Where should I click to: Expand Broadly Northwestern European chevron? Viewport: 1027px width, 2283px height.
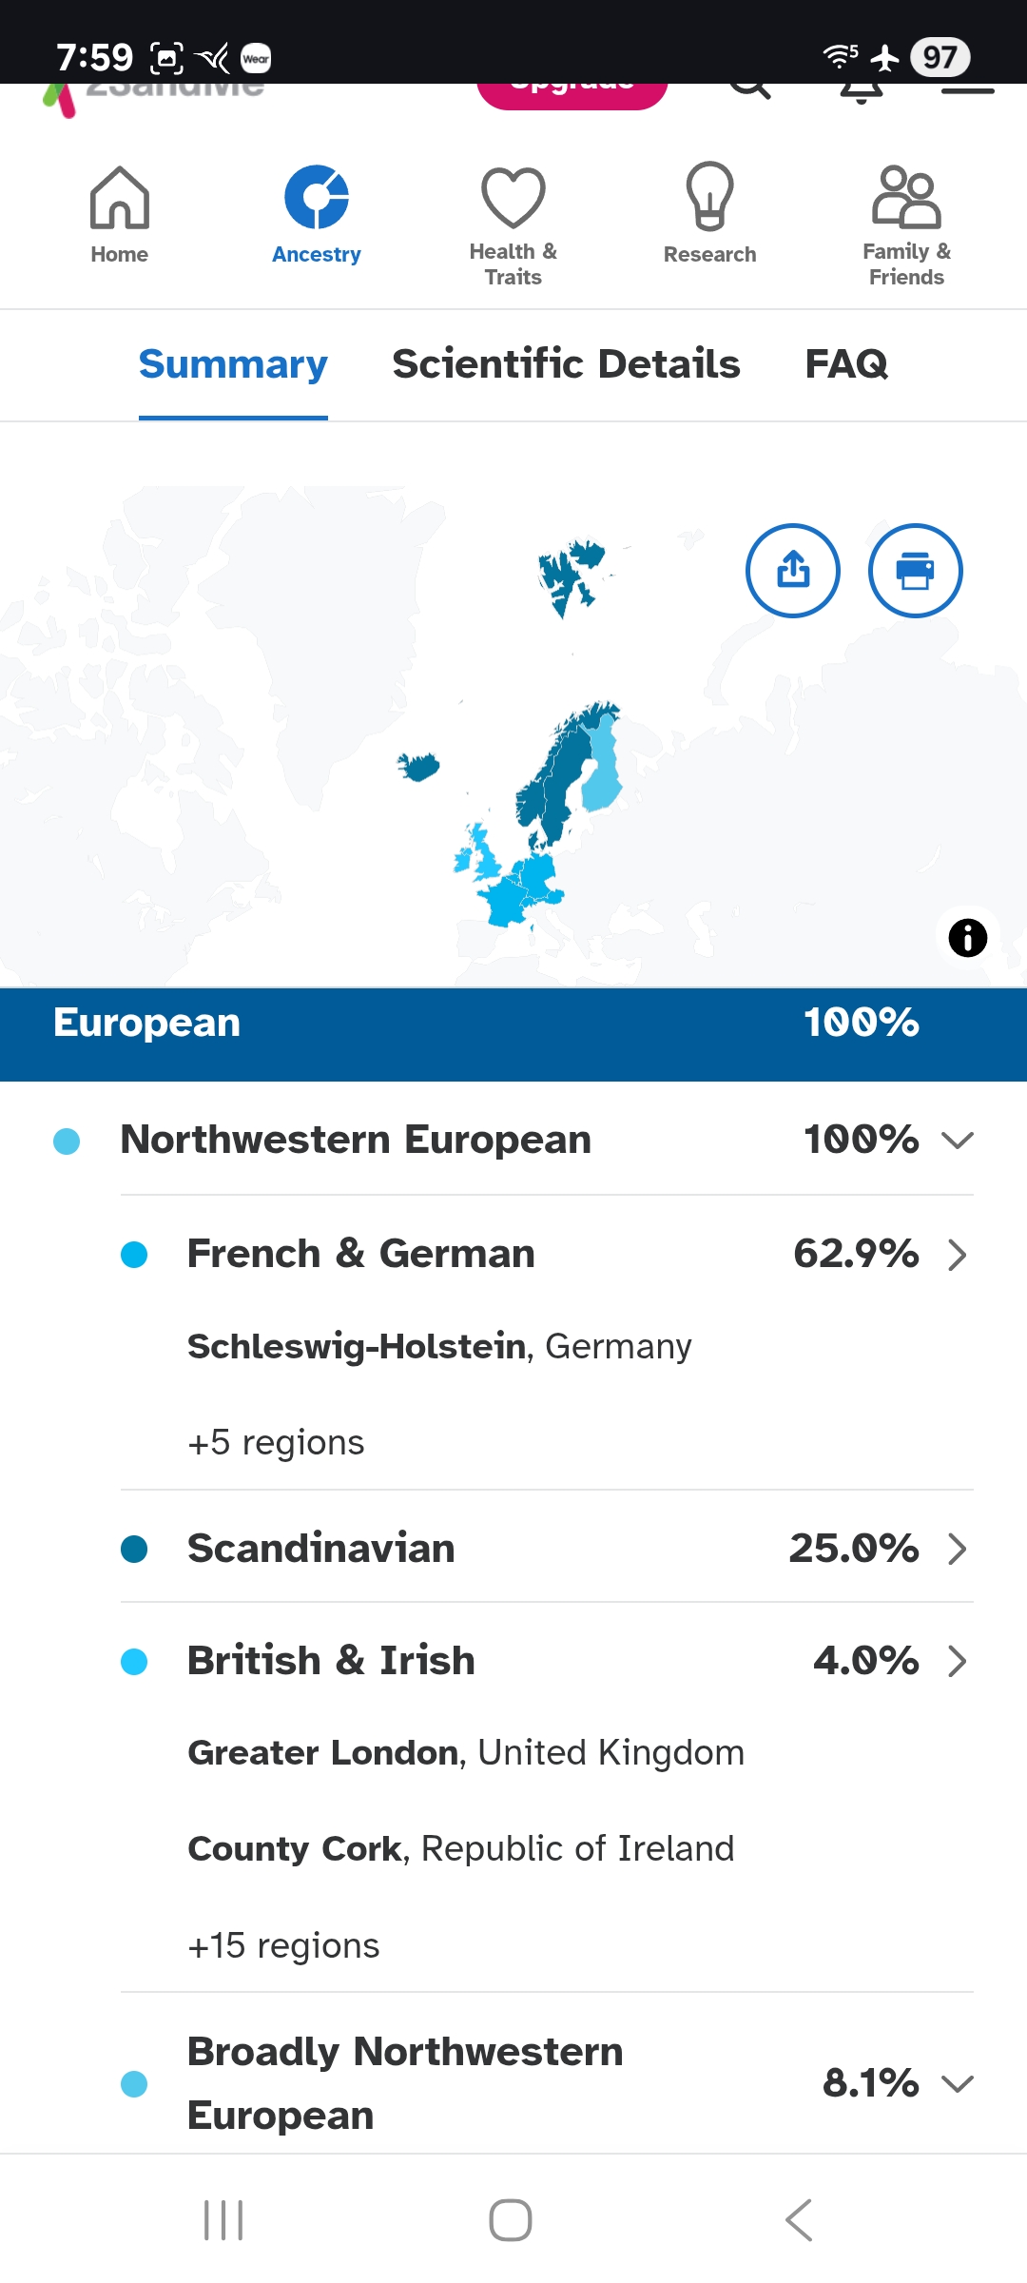(958, 2083)
